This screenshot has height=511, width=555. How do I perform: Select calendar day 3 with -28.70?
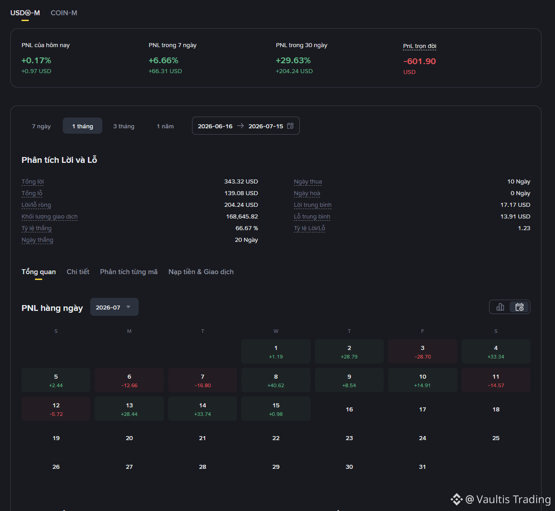pyautogui.click(x=423, y=351)
